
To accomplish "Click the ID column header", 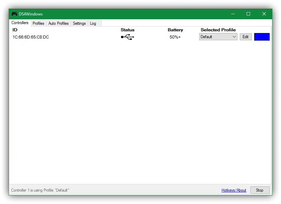I will click(x=15, y=30).
